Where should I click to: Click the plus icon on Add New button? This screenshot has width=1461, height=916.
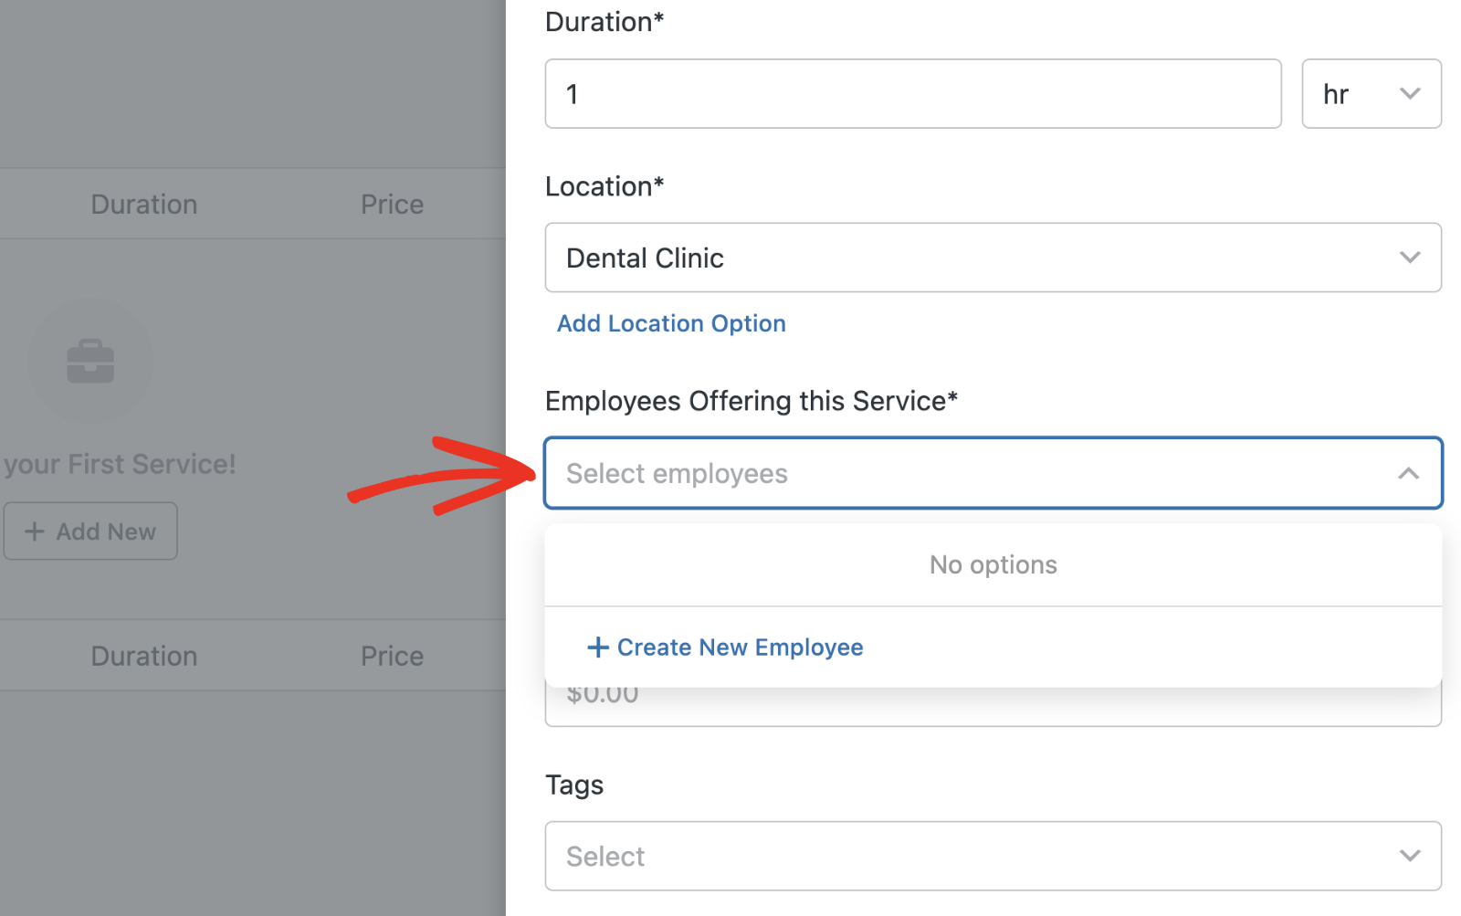[x=34, y=531]
